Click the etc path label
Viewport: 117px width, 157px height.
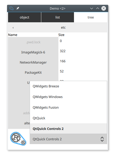click(x=63, y=27)
